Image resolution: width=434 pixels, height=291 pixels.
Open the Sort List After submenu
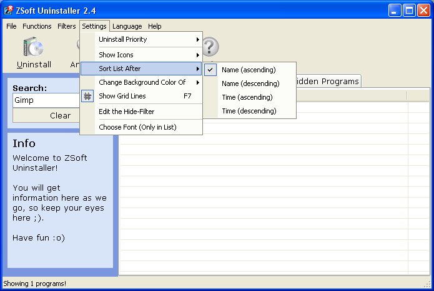click(141, 69)
